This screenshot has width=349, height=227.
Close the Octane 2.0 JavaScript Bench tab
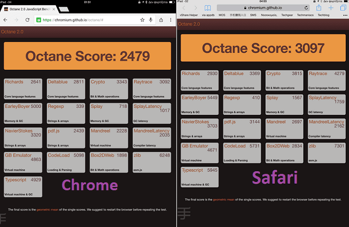54,9
